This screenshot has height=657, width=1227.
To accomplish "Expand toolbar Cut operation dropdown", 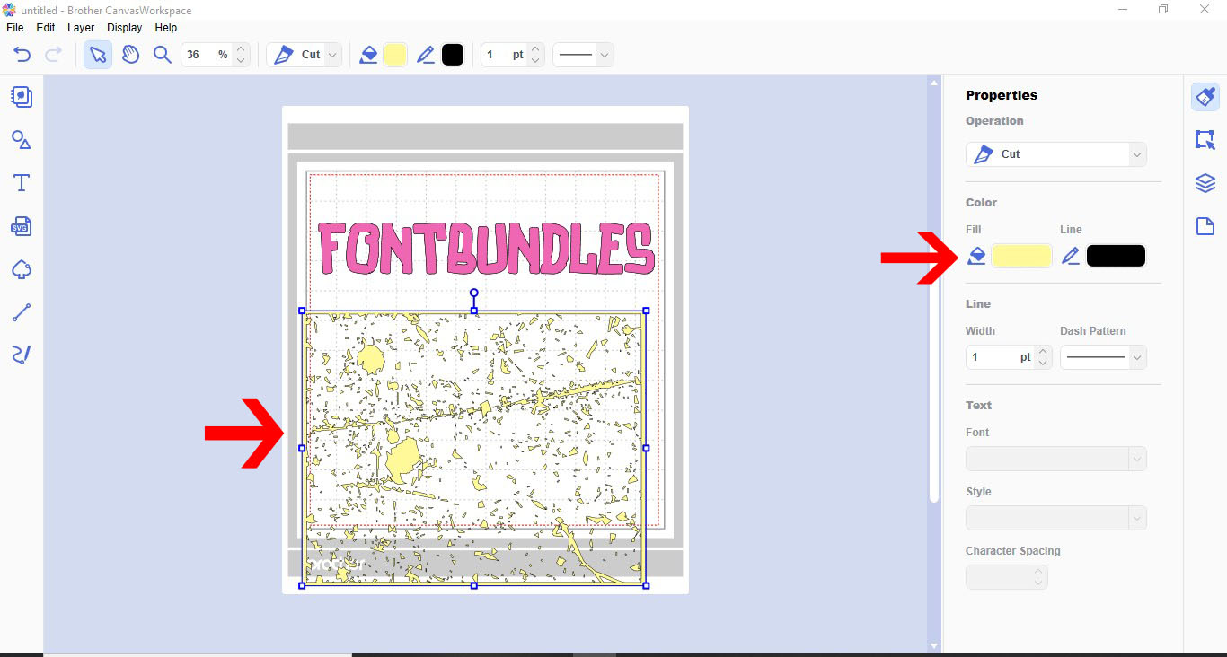I will pyautogui.click(x=333, y=55).
